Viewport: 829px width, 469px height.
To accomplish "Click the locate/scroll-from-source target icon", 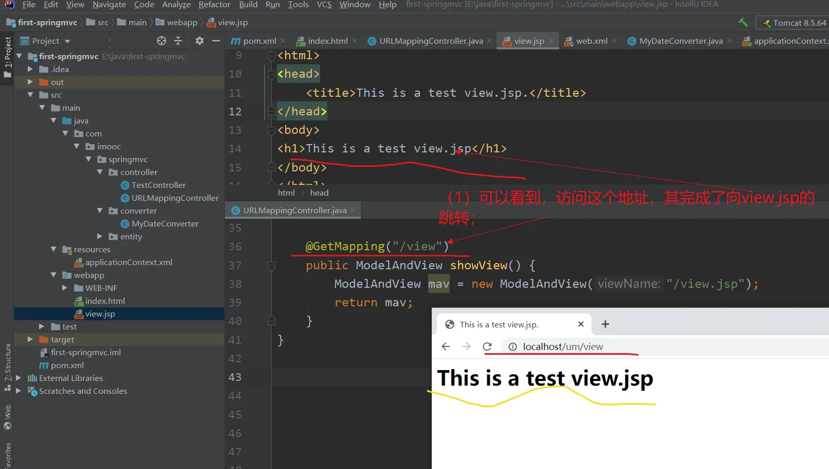I will tap(162, 41).
